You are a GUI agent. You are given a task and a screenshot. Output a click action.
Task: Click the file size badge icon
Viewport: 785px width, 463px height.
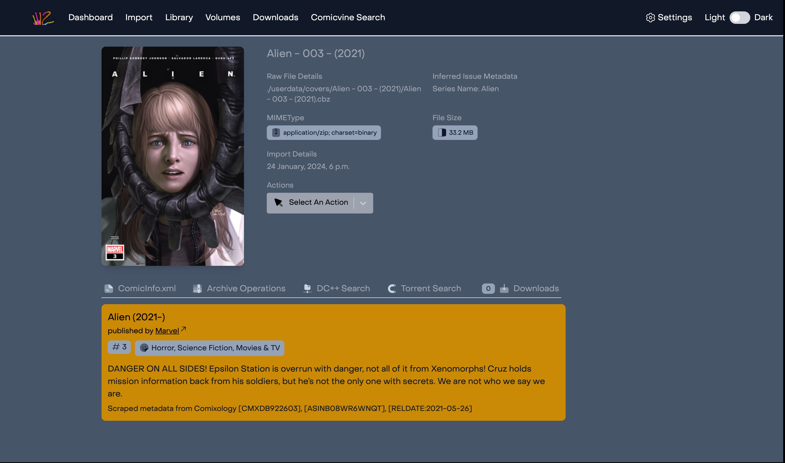(x=442, y=133)
